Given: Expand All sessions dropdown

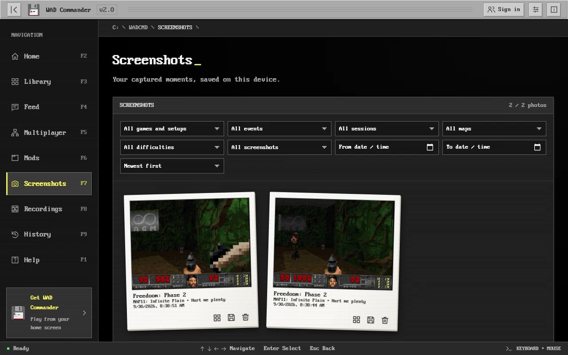Looking at the screenshot, I should (x=387, y=129).
